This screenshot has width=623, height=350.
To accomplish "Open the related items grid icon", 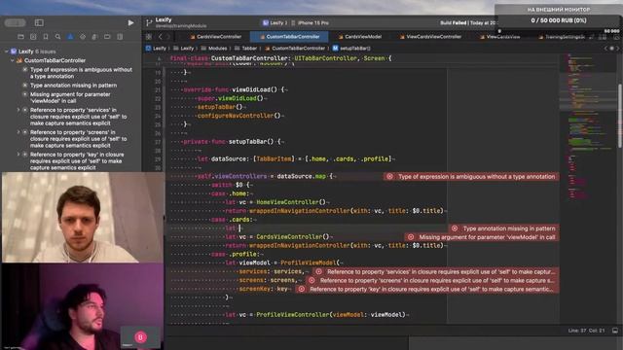I will point(149,37).
